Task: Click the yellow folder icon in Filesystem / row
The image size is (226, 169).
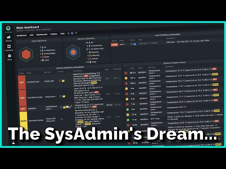Action: tap(64, 96)
